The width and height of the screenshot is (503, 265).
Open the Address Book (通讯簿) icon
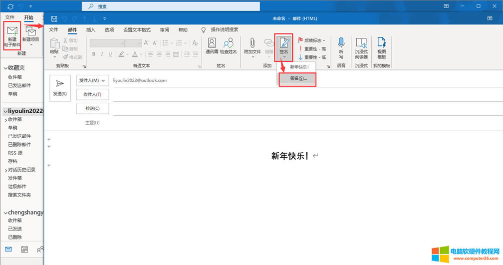(x=212, y=45)
